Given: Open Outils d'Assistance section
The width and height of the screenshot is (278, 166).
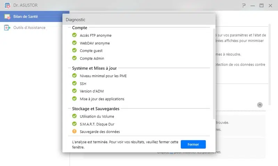Looking at the screenshot, I should point(29,28).
